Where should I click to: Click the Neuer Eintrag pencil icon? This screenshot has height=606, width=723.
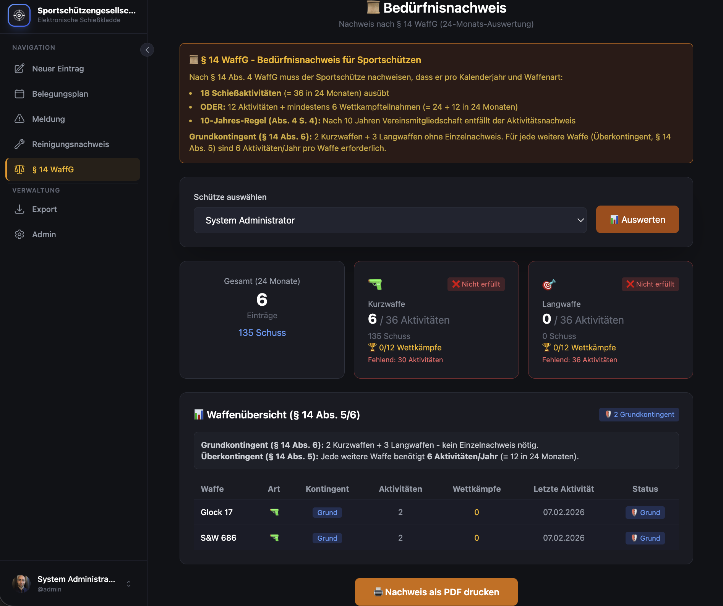[19, 69]
